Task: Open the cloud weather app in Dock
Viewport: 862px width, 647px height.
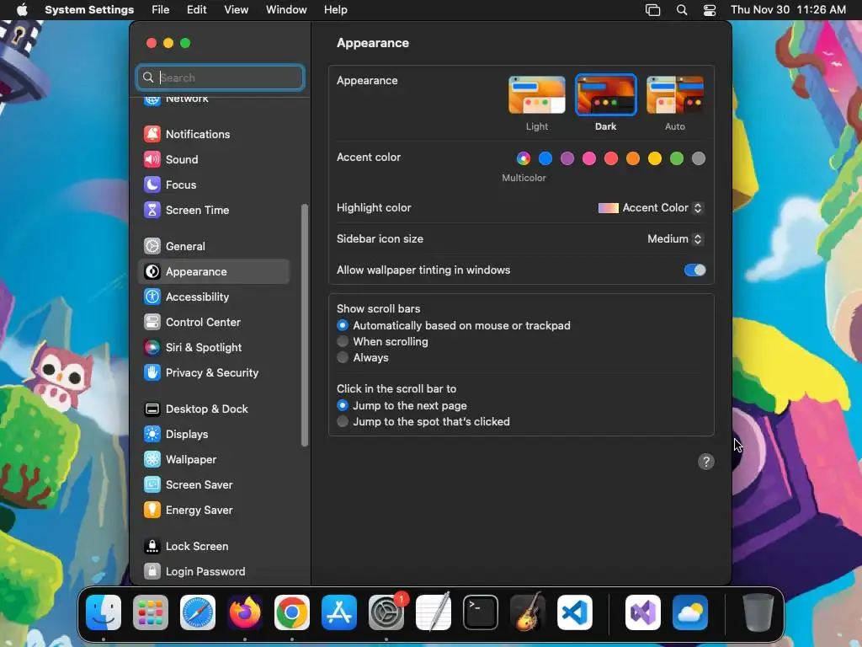Action: (690, 612)
